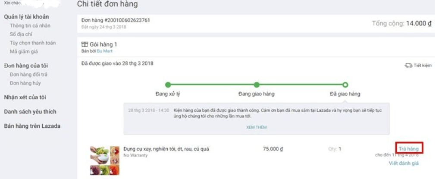Select Mã giảm giá in sidebar
The height and width of the screenshot is (179, 439).
coord(24,51)
